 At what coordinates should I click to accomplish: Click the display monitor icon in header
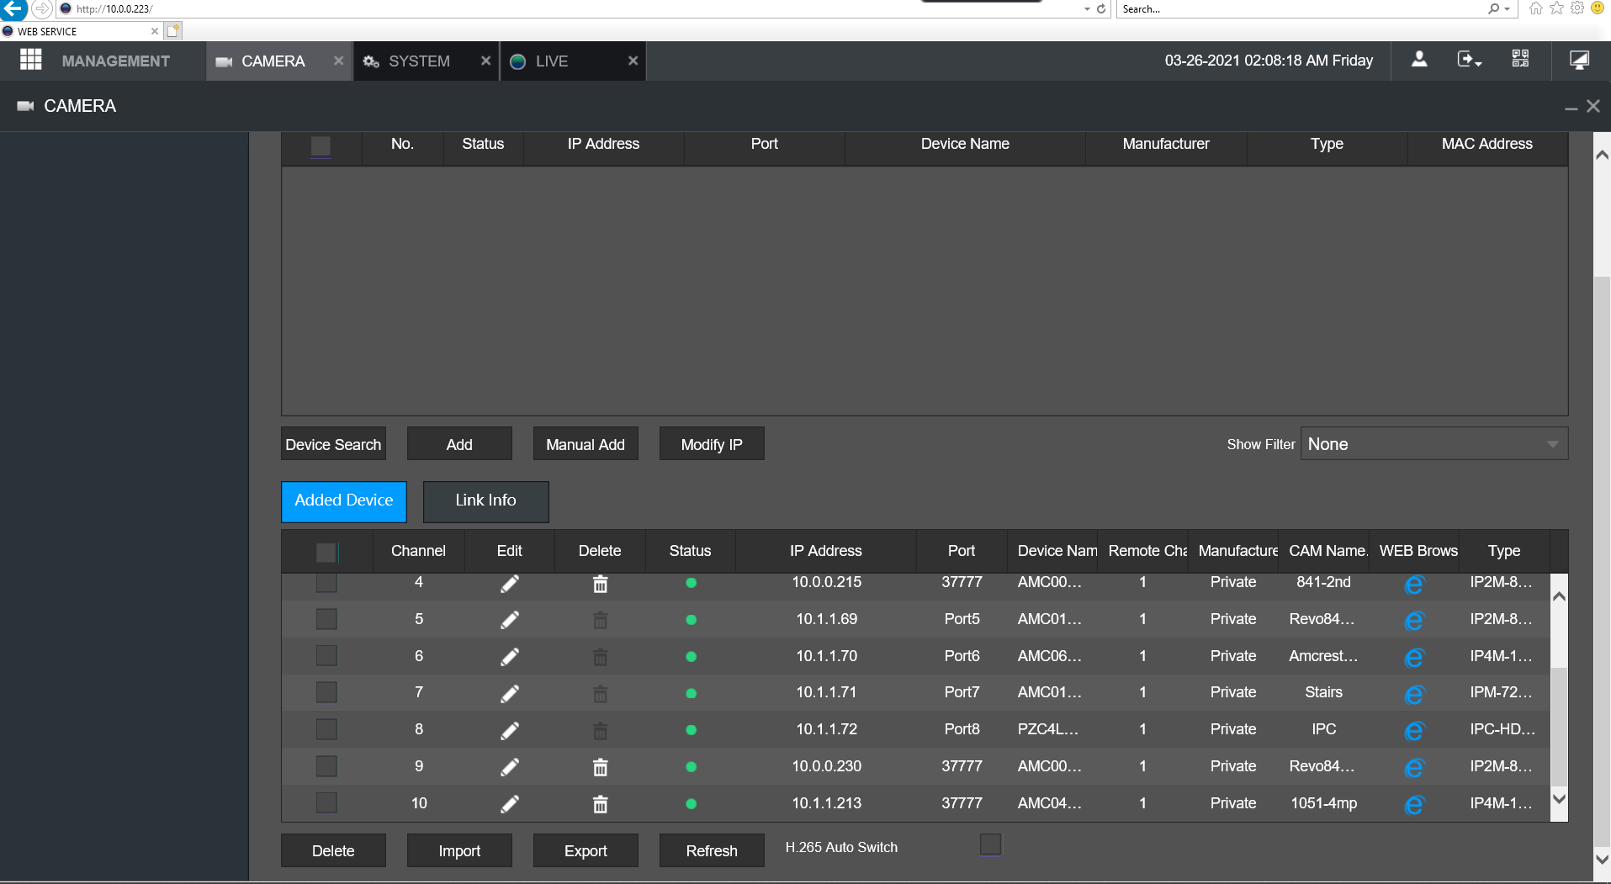click(1579, 60)
